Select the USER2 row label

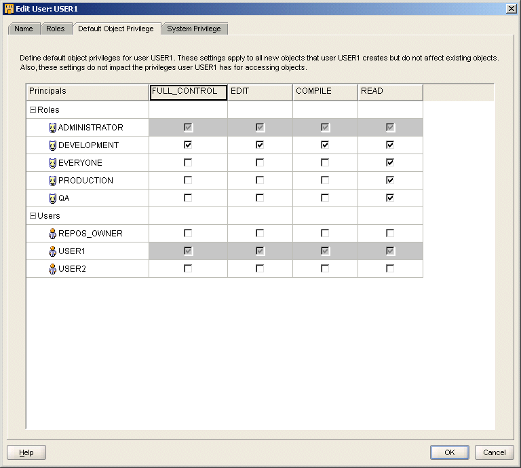pos(72,269)
